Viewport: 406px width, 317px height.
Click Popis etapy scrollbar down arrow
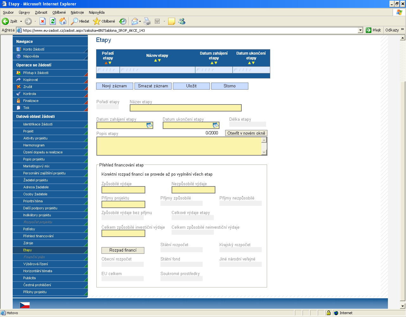tap(264, 152)
